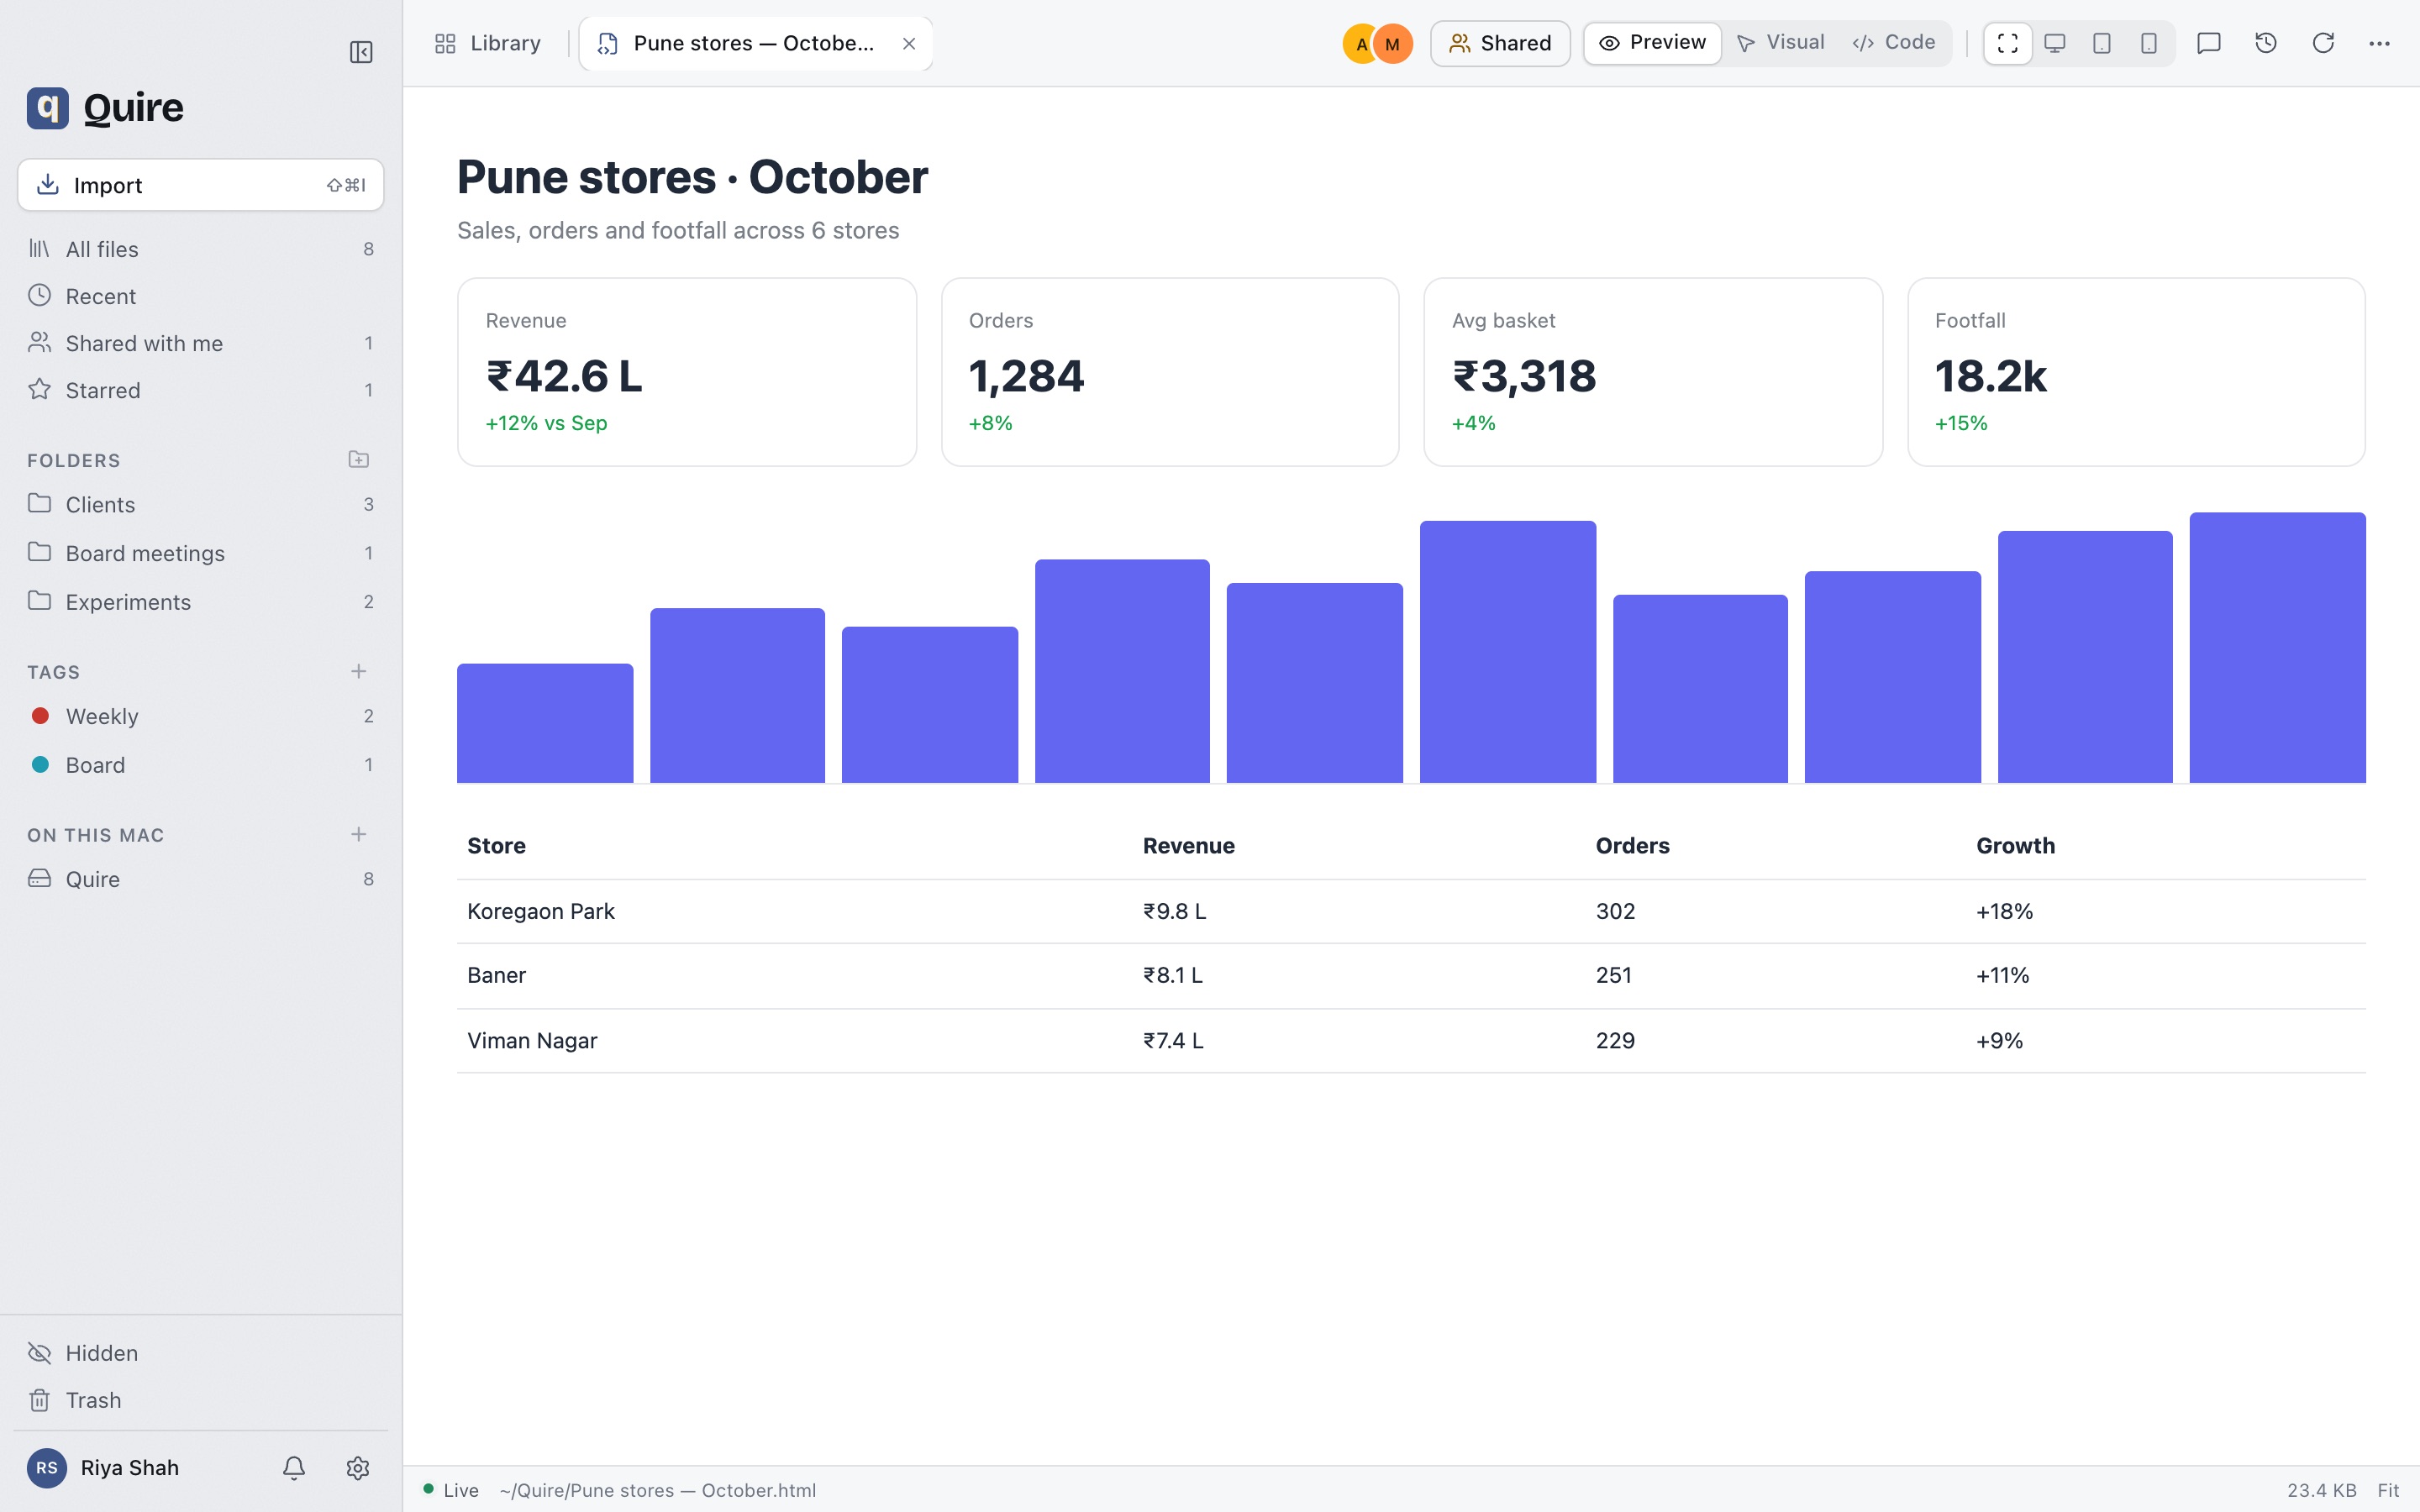Open the Quire local drive
The height and width of the screenshot is (1512, 2420).
pos(201,879)
